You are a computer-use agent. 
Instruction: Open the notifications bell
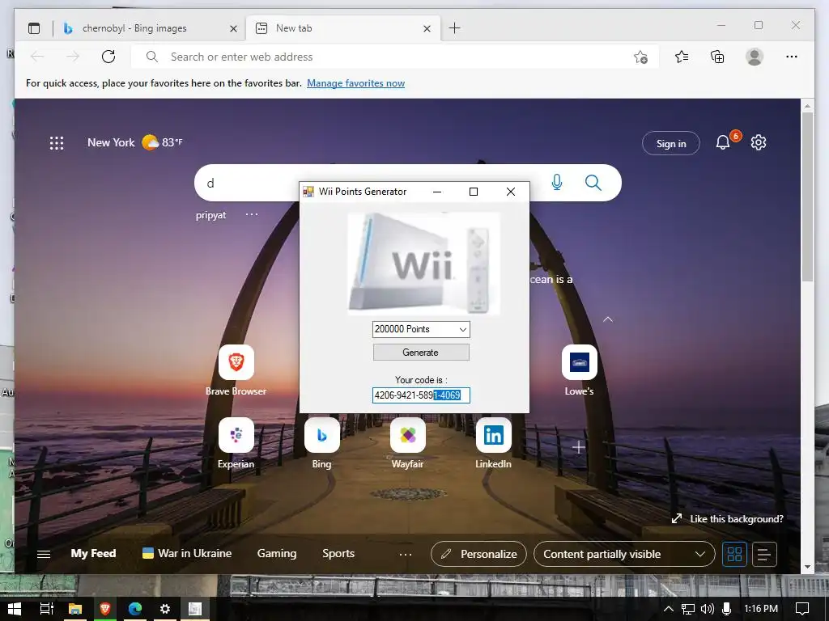pyautogui.click(x=723, y=142)
